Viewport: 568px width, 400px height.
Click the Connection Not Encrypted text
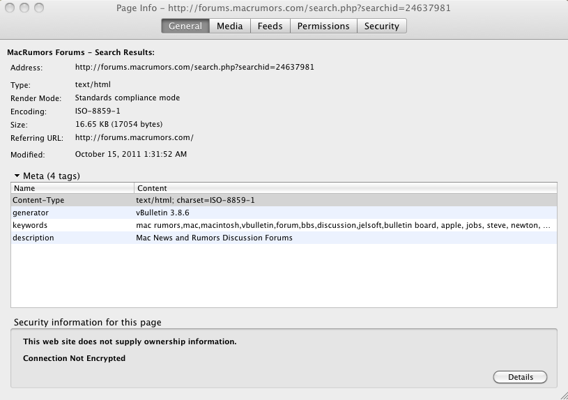click(x=75, y=358)
